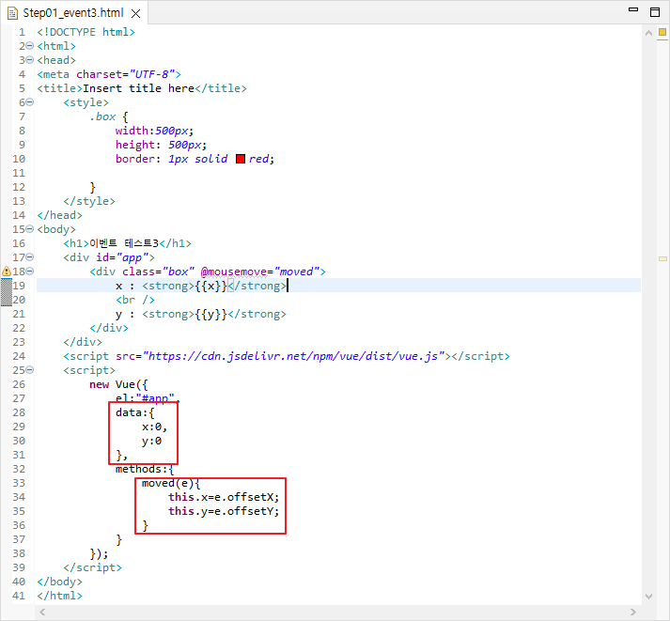Image resolution: width=670 pixels, height=621 pixels.
Task: Collapse the div app fold on line 17
Action: [x=29, y=257]
